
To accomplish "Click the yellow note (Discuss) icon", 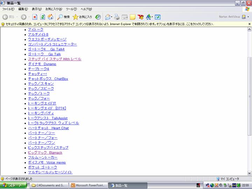I will pos(132,17).
